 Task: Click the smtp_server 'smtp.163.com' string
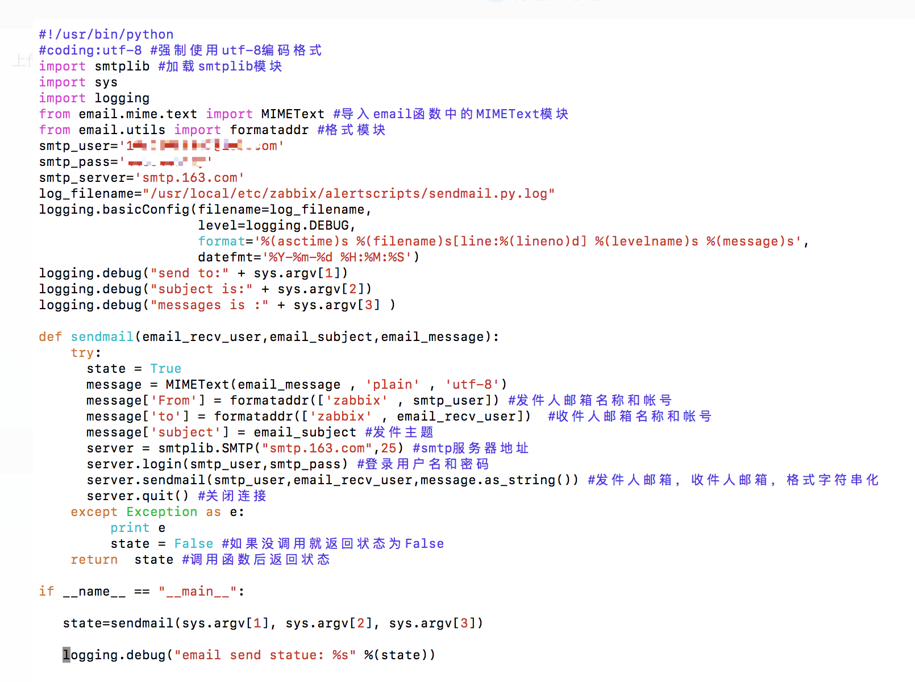(189, 177)
